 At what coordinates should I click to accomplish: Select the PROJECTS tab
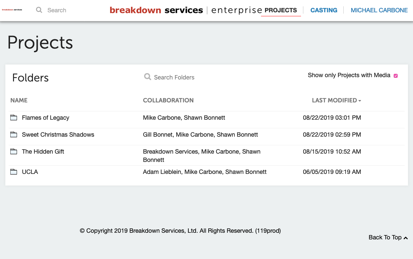click(x=281, y=11)
